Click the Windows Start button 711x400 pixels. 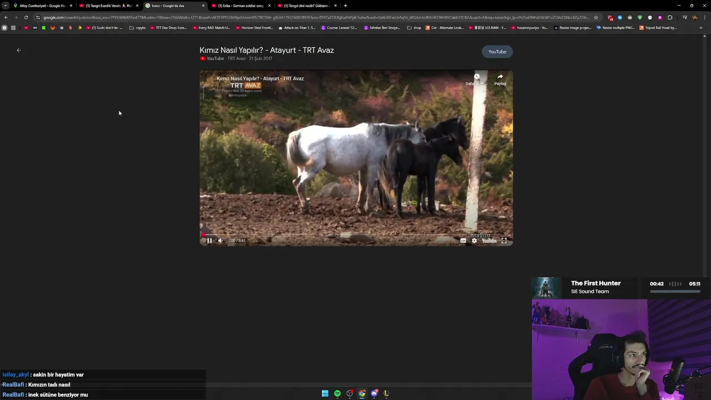325,393
